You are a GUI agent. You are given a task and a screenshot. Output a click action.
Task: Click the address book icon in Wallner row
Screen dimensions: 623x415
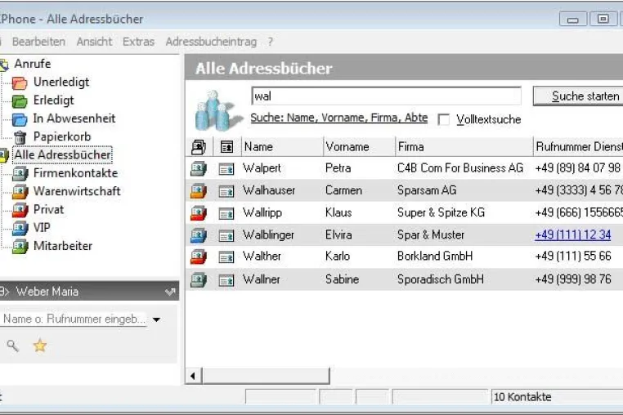pos(199,280)
